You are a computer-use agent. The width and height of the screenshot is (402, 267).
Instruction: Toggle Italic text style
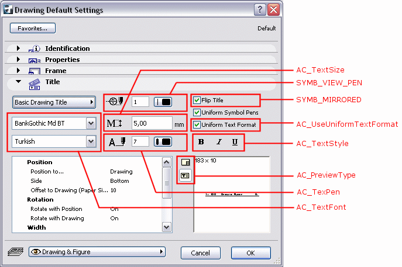coord(219,142)
